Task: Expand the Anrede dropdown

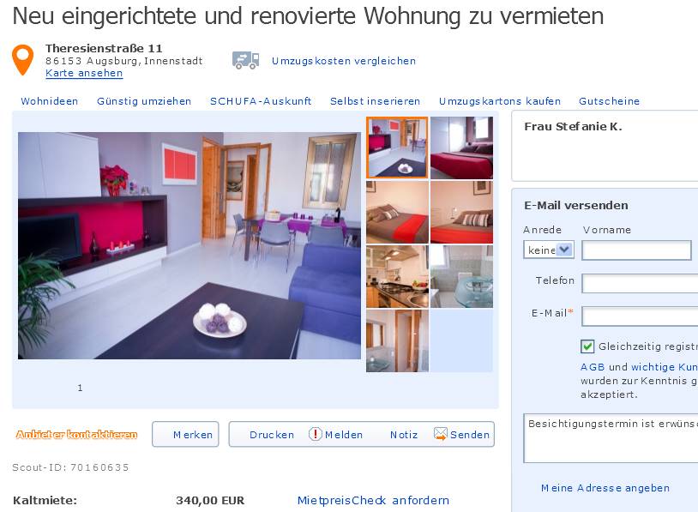Action: pos(549,250)
